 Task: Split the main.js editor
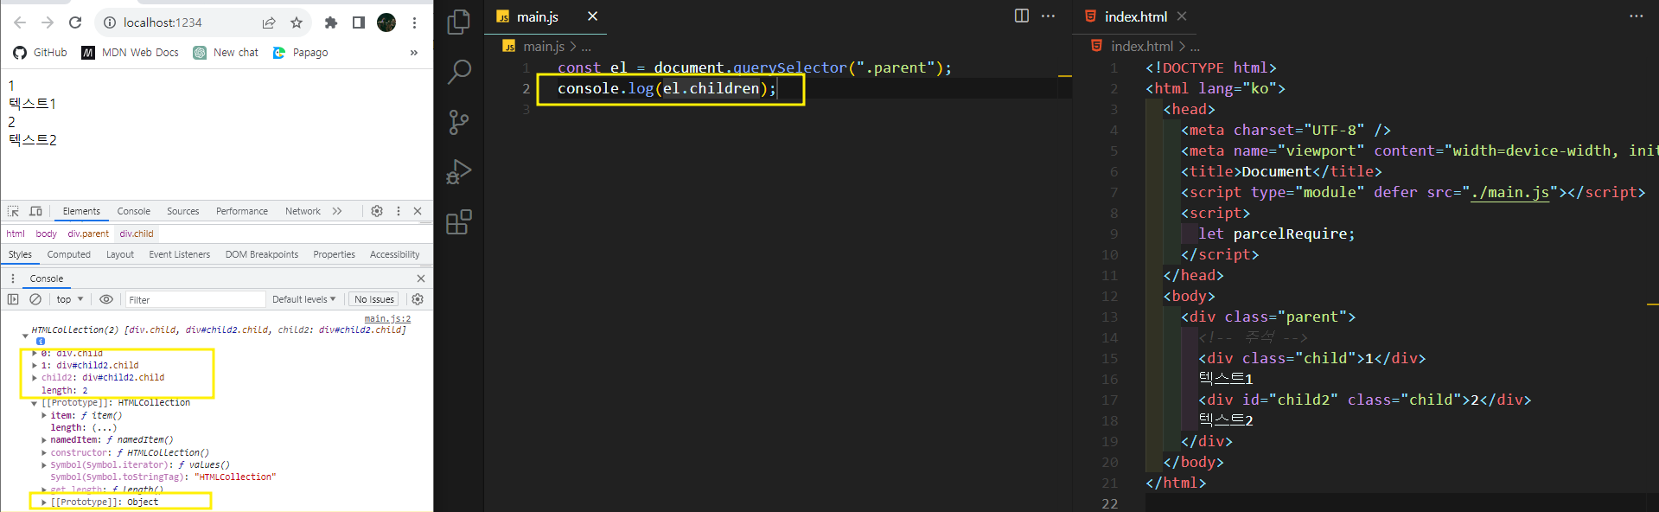click(1022, 16)
